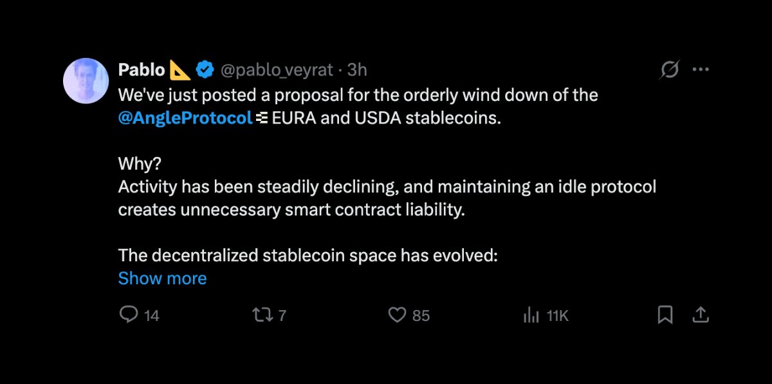Viewport: 772px width, 384px height.
Task: Open view analytics via the bar chart icon
Action: point(531,315)
